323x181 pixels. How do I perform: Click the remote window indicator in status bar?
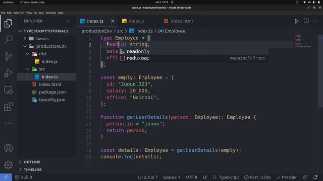tap(6, 177)
